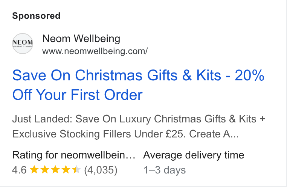The image size is (287, 187).
Task: Select the third gold rating star
Action: [55, 169]
